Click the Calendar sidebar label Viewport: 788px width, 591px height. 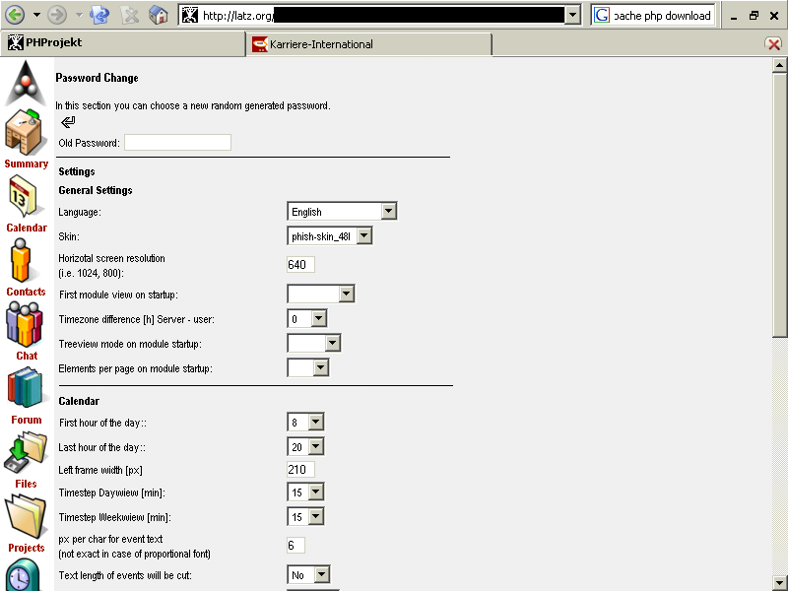(27, 228)
